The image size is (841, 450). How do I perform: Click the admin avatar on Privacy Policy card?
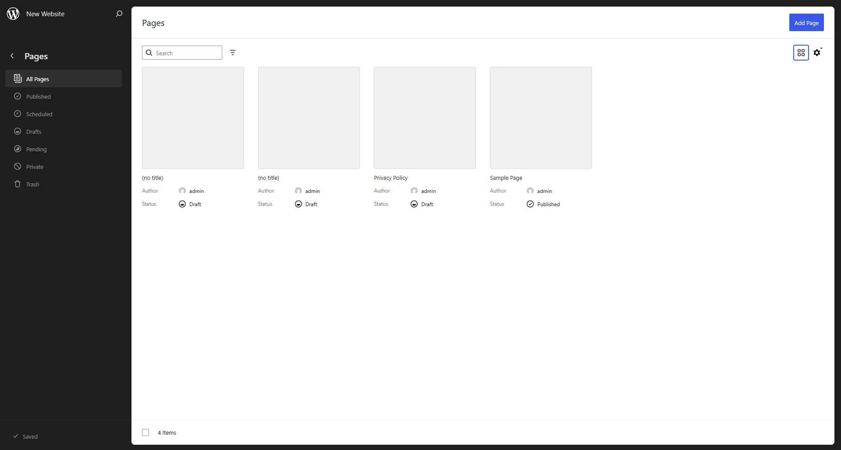pyautogui.click(x=414, y=191)
